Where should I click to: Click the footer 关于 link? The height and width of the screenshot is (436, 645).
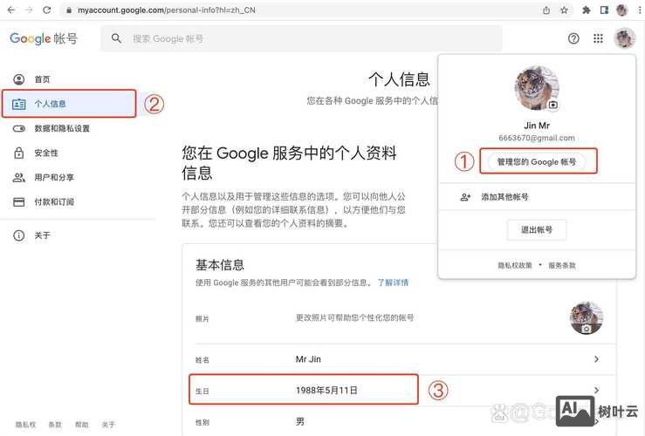click(x=108, y=425)
